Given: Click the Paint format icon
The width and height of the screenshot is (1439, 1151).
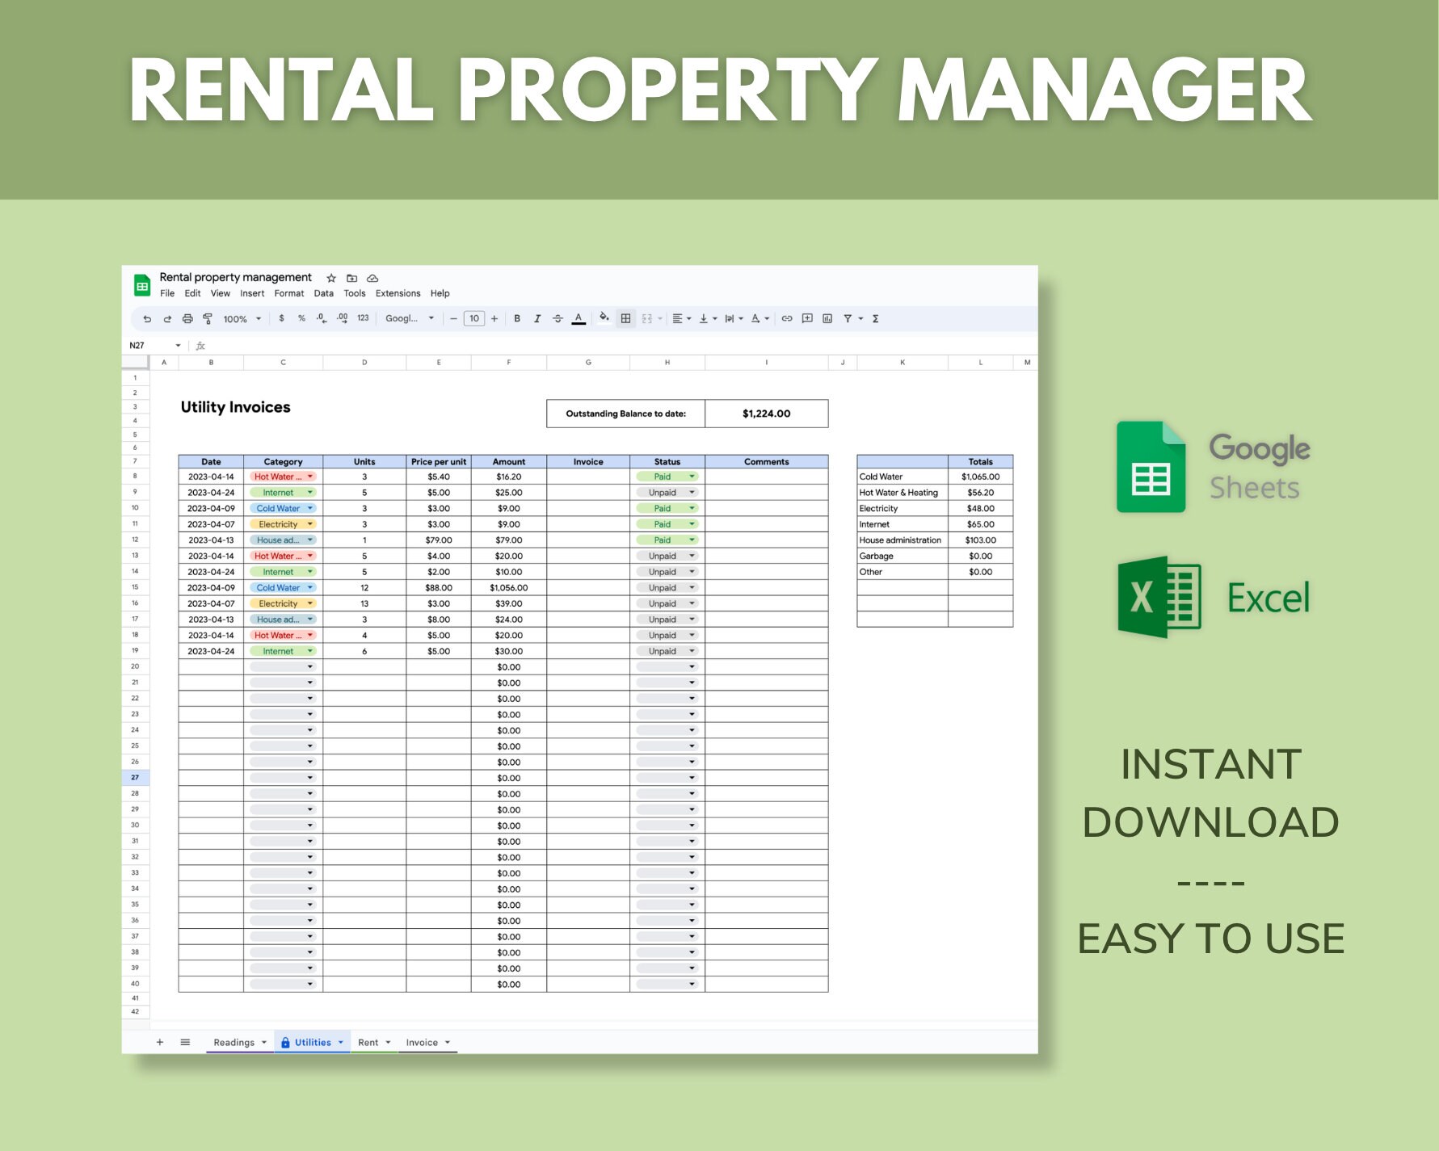Looking at the screenshot, I should (208, 319).
